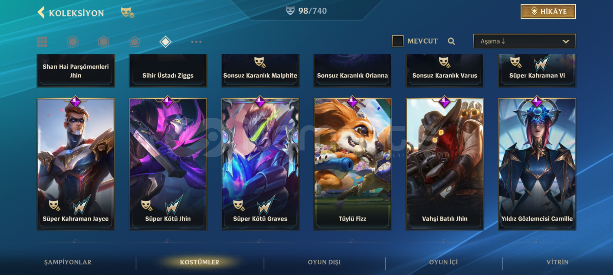This screenshot has height=275, width=613.
Task: Filter by the pentagon rarity tier icon
Action: pyautogui.click(x=135, y=42)
